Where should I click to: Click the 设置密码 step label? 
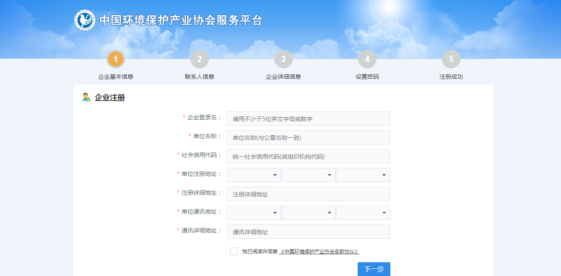(367, 77)
